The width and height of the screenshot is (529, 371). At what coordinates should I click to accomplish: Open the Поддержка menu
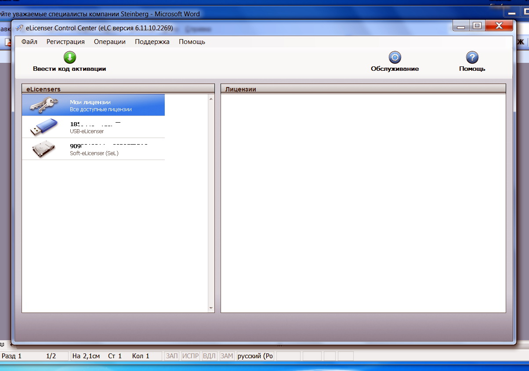152,42
